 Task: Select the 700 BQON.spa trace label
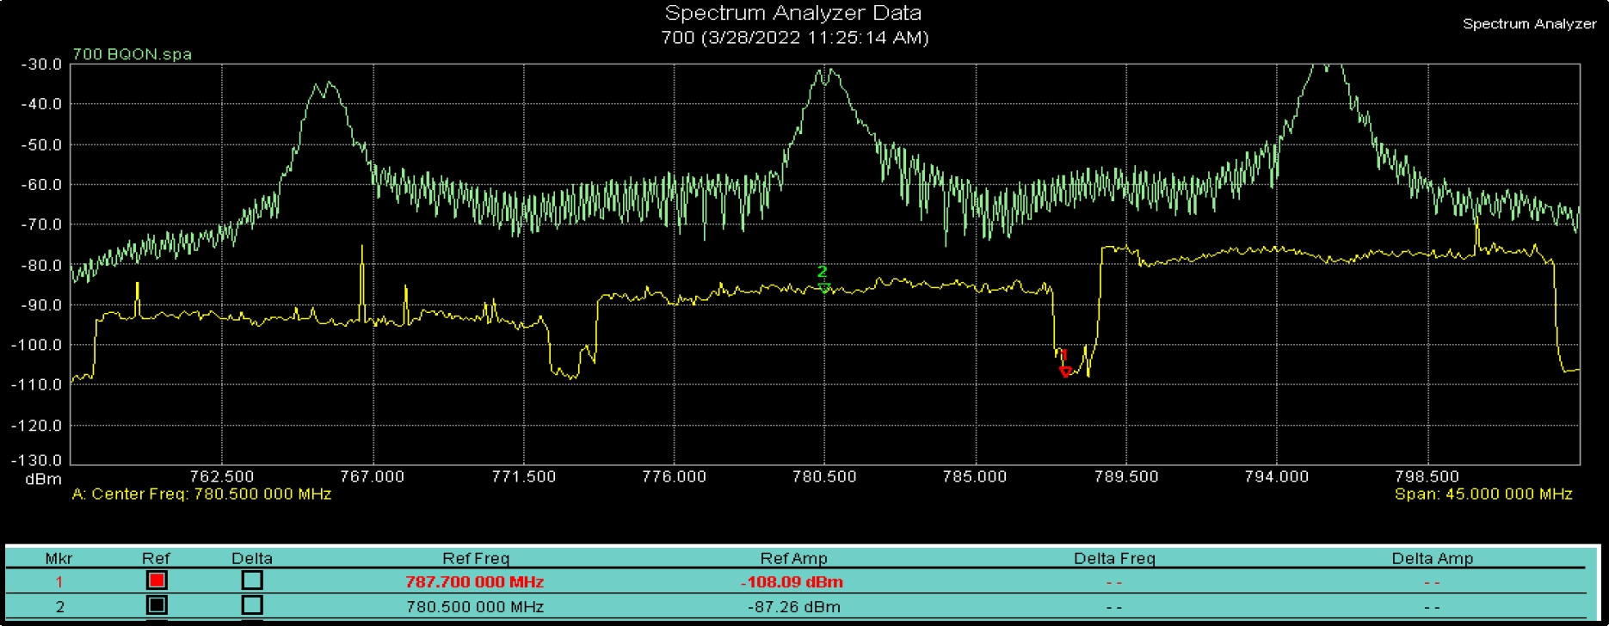pos(133,54)
